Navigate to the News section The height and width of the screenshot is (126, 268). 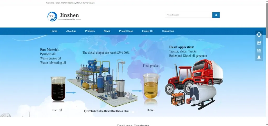tap(107, 31)
